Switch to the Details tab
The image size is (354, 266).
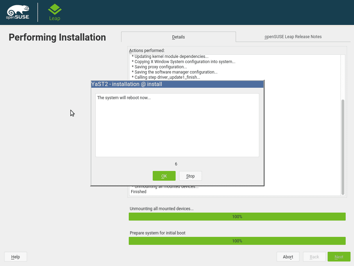click(178, 37)
